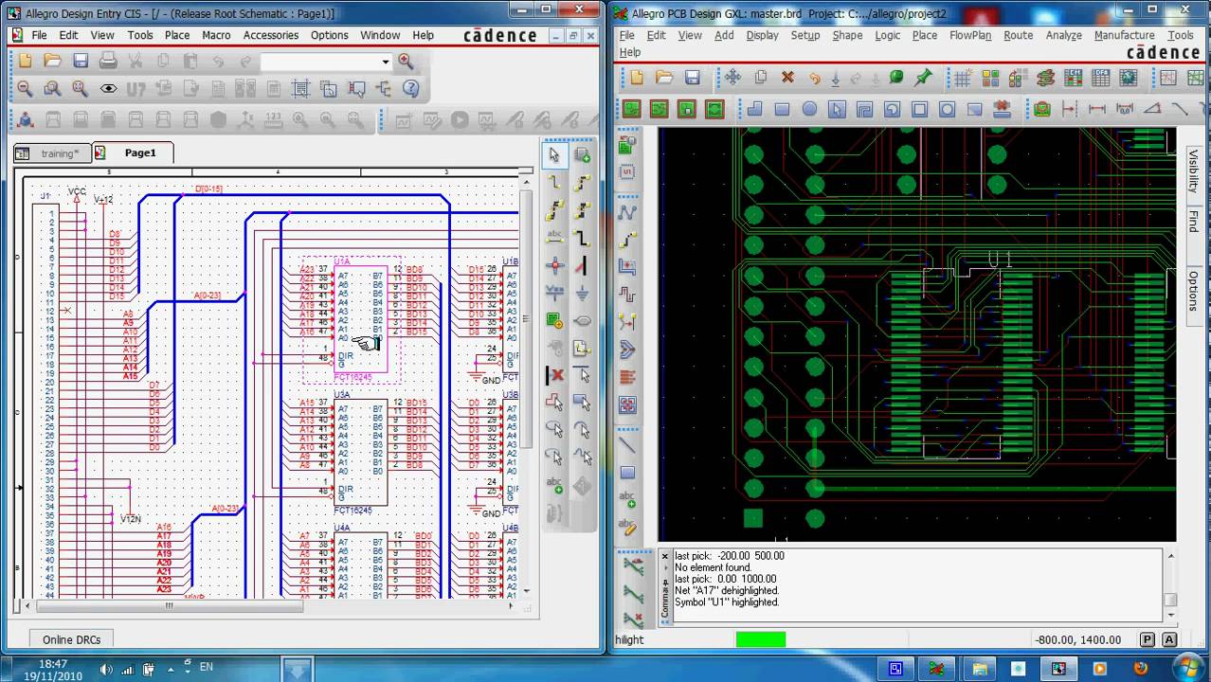Viewport: 1211px width, 682px height.
Task: Open the toolbar combo box dropdown arrow
Action: click(386, 62)
